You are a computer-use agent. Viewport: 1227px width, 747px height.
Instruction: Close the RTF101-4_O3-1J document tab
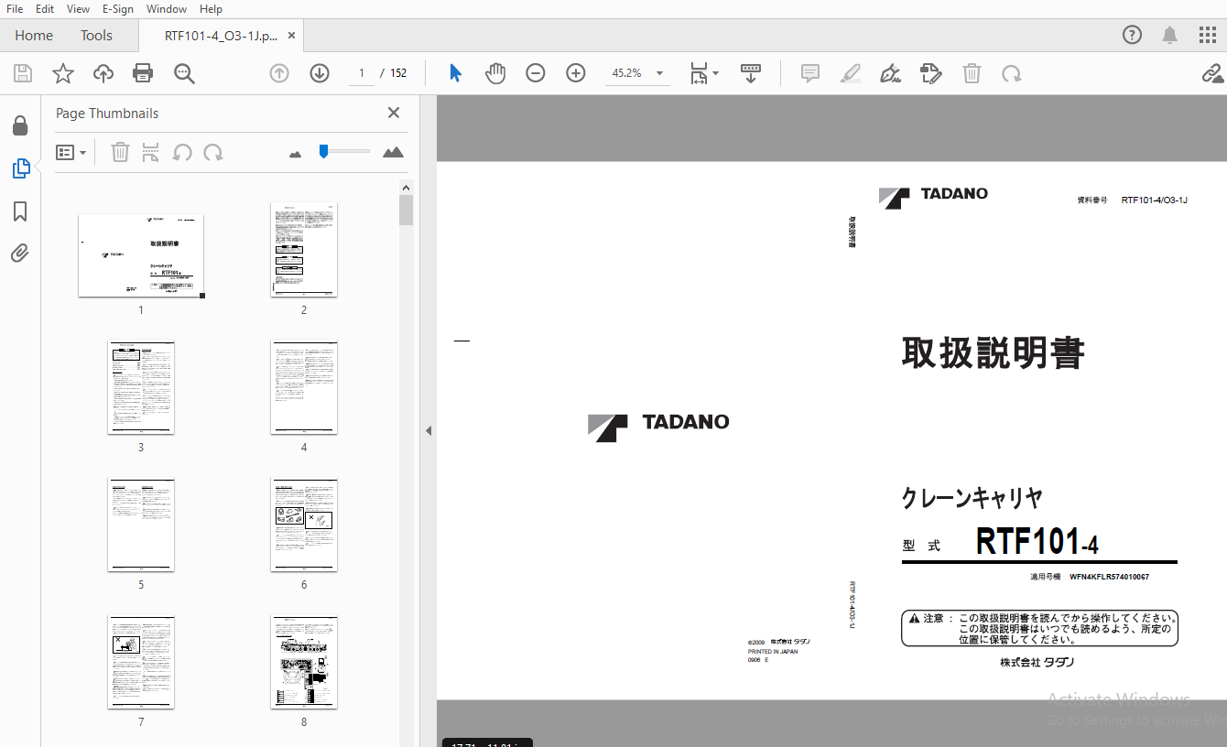click(291, 36)
